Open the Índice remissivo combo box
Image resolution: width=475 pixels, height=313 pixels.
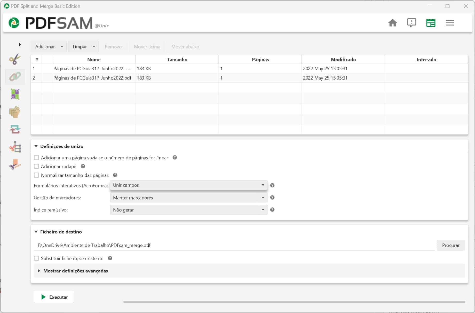coord(189,210)
